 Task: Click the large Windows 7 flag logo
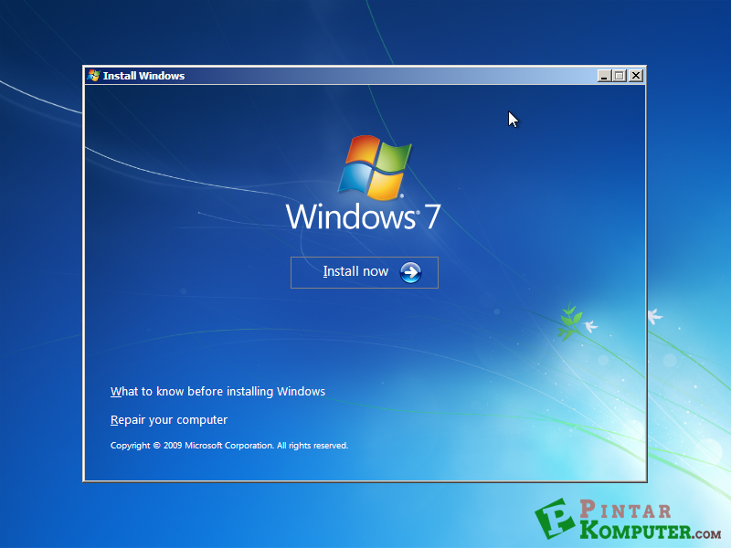tap(375, 167)
